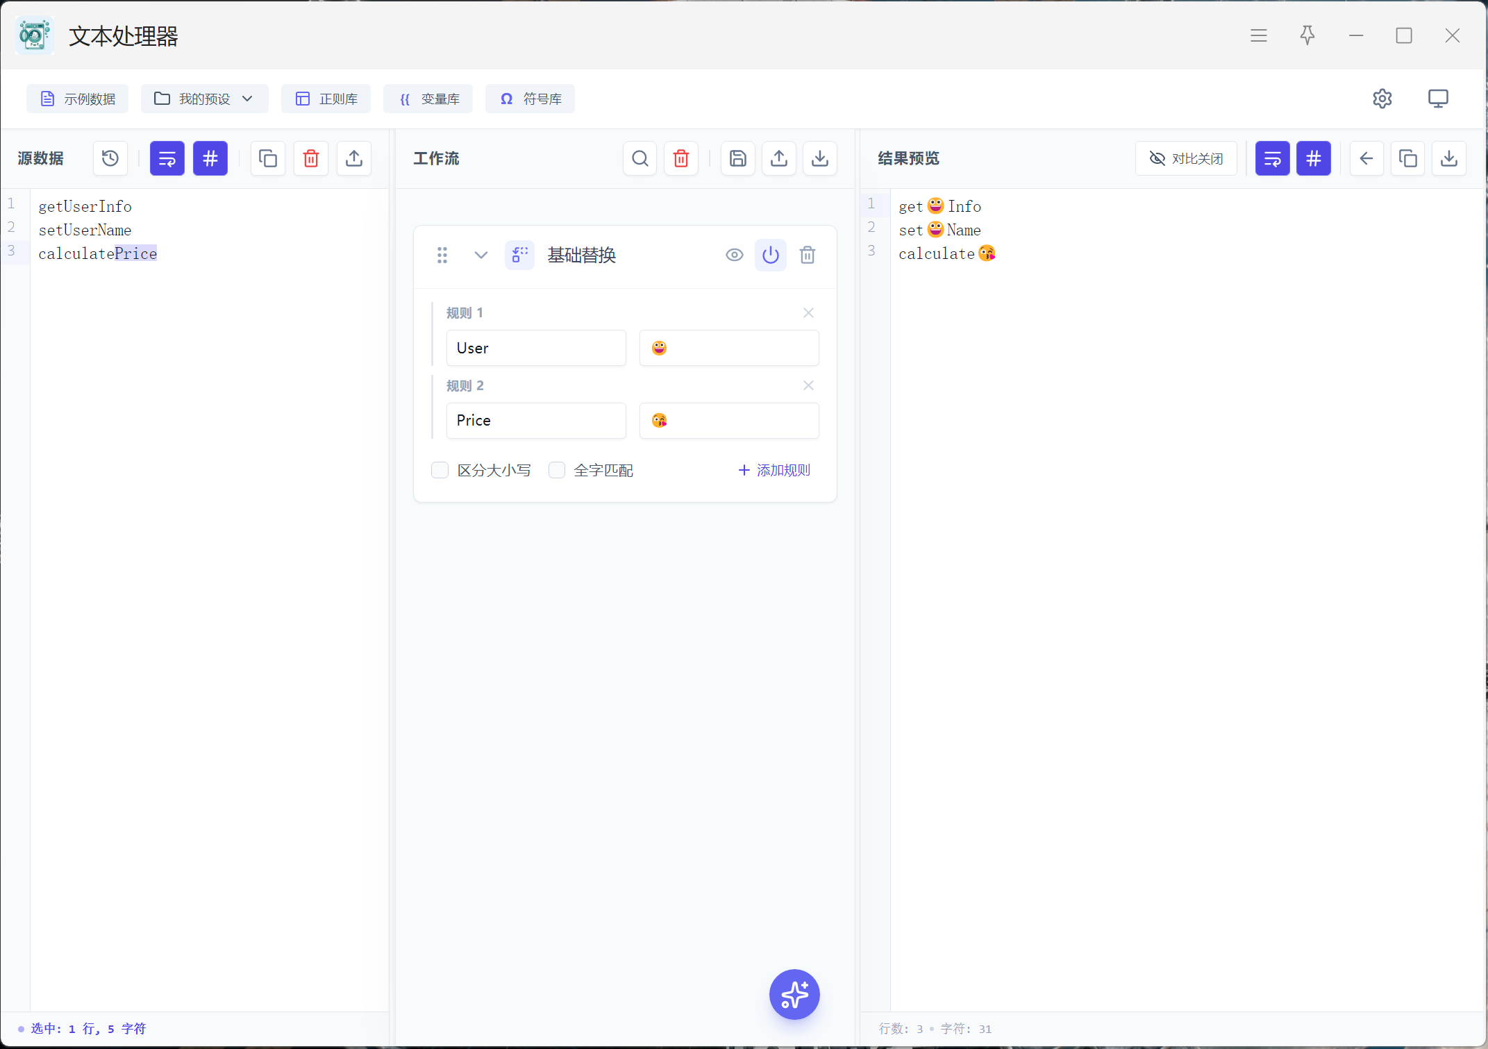Disable 基础替换 step with power toggle
Screen dimensions: 1488x1049
(x=770, y=255)
